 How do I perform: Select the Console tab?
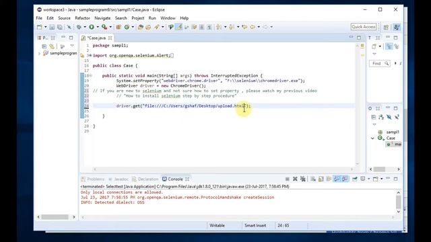point(175,179)
